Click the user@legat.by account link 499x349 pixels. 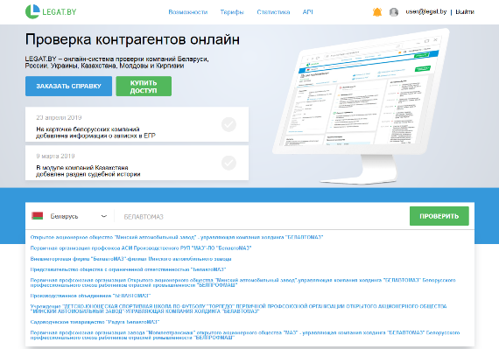(425, 11)
